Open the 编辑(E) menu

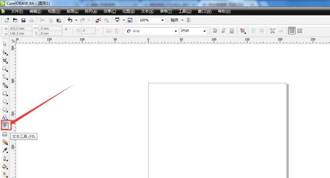point(35,11)
